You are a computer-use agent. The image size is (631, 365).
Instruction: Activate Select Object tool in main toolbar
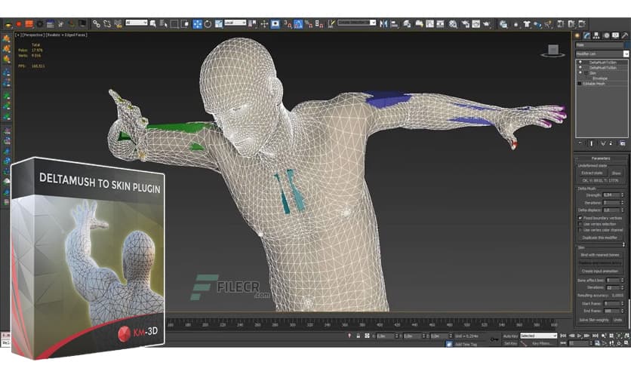tap(153, 24)
